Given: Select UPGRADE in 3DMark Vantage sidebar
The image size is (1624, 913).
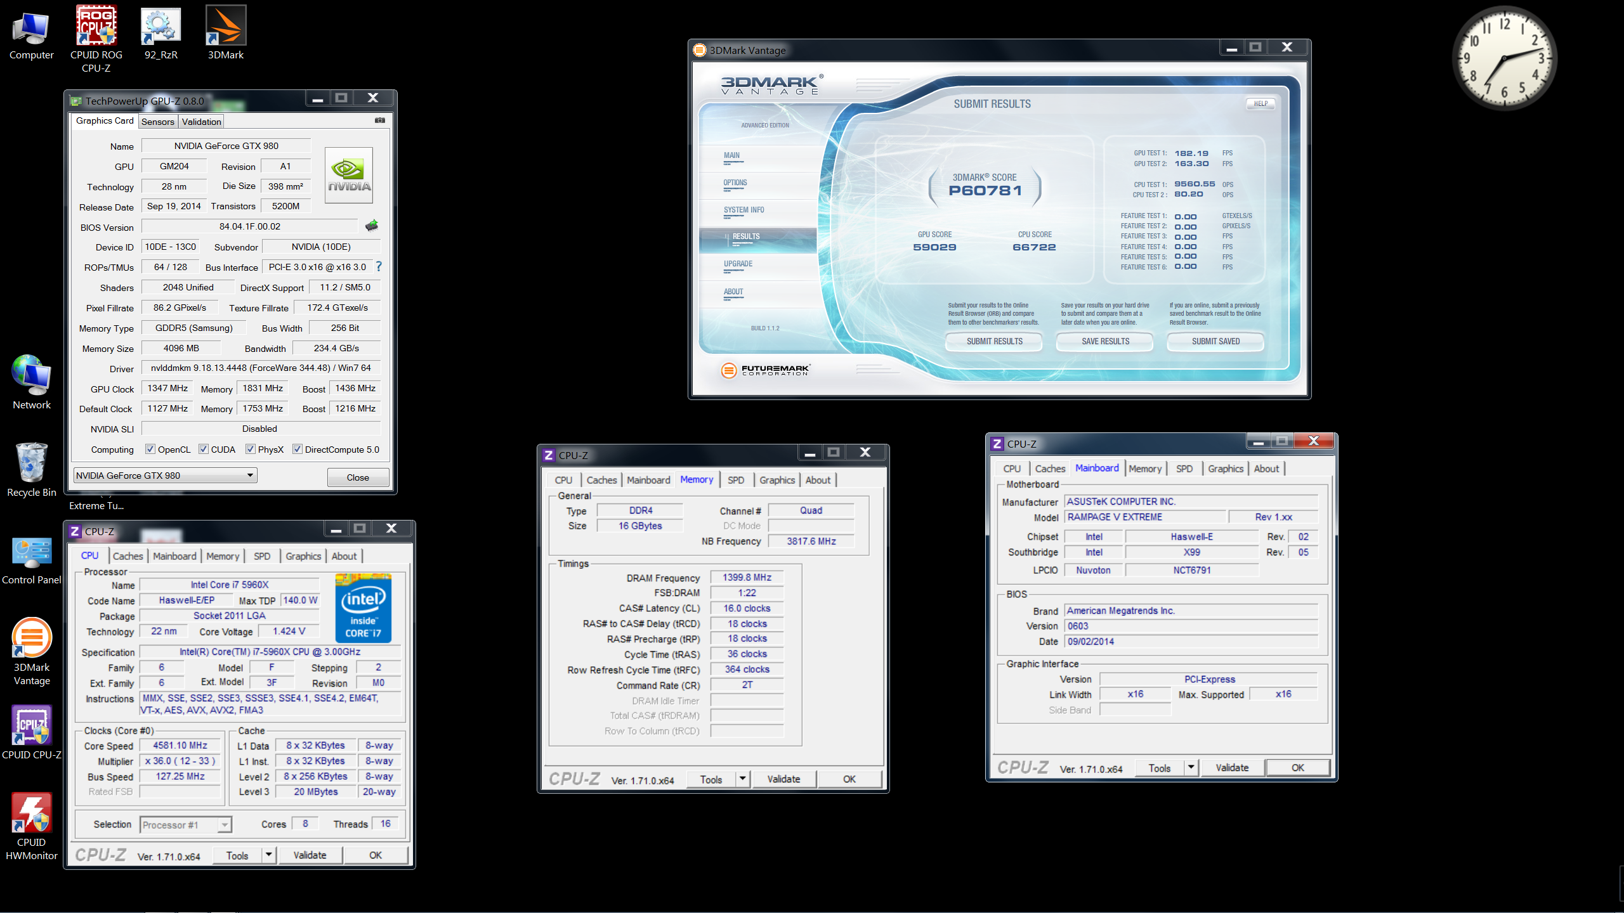Looking at the screenshot, I should tap(758, 266).
